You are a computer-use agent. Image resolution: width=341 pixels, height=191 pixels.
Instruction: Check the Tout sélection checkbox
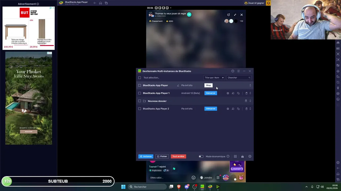point(140,78)
